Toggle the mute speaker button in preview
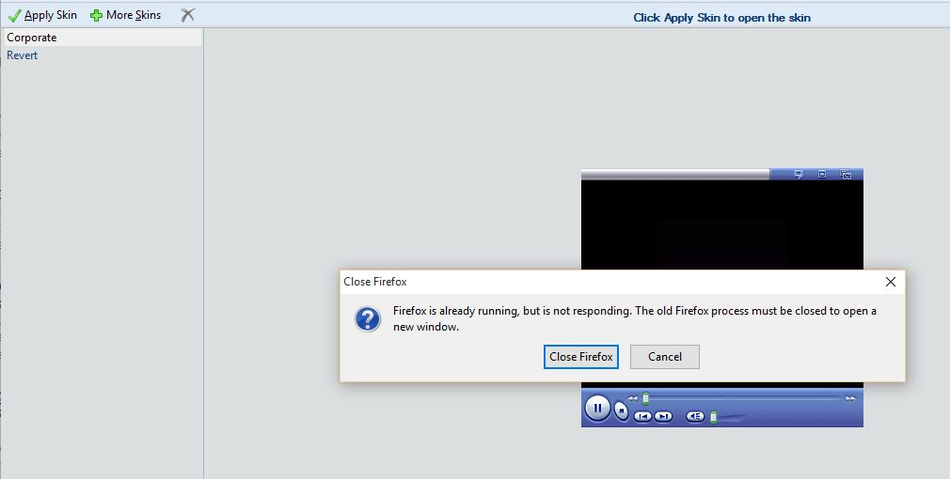Screen dimensions: 950x479 pos(695,416)
